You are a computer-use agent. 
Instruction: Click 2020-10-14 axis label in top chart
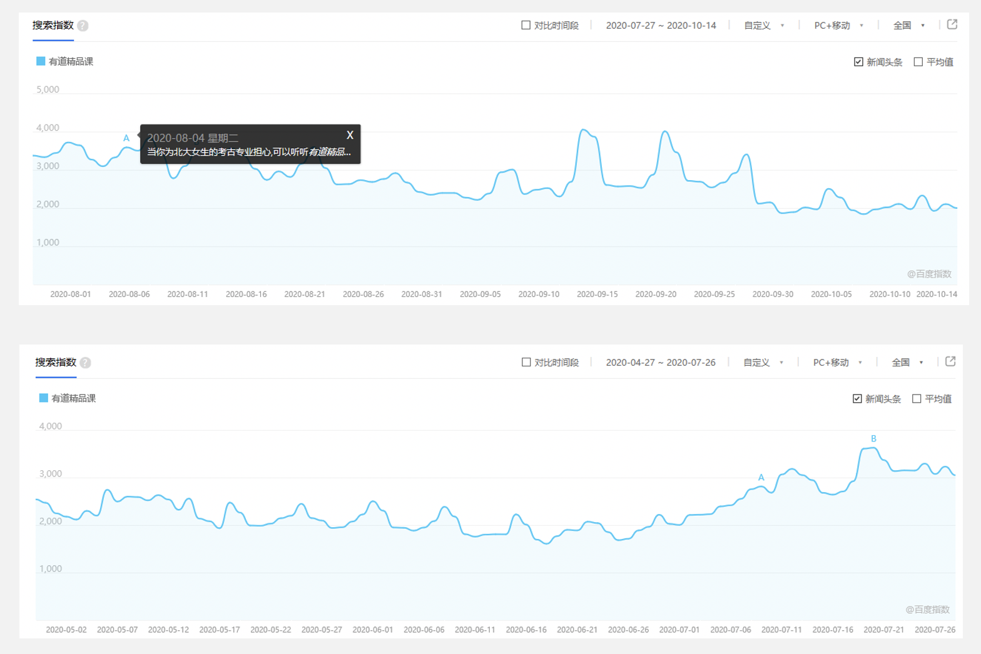(937, 294)
